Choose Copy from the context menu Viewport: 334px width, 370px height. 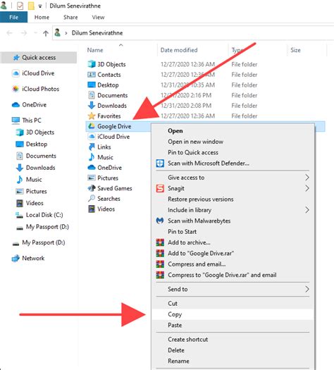[233, 314]
